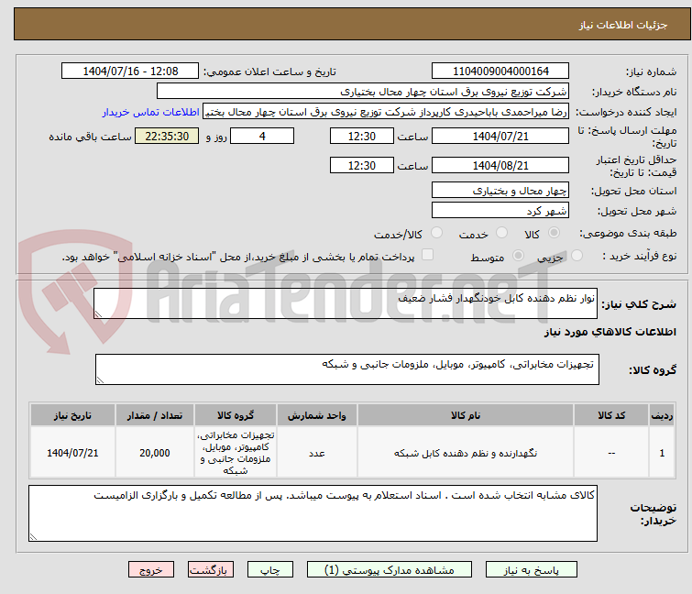Click the price validity date 1404/08/21 field
The image size is (692, 594).
(x=500, y=165)
